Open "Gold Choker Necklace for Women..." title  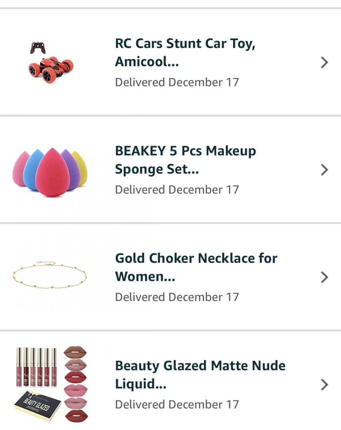point(196,267)
